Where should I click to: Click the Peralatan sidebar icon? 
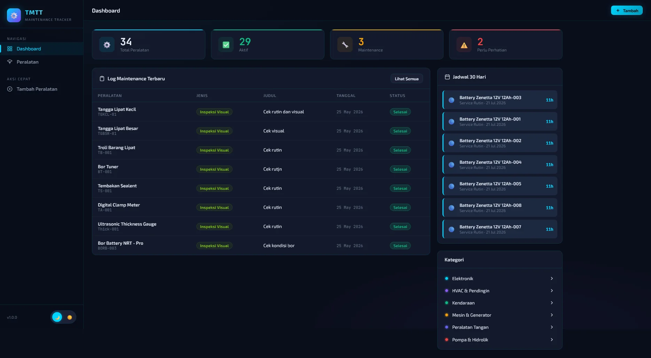10,62
